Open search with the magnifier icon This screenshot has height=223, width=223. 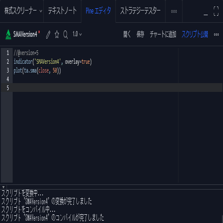pyautogui.click(x=66, y=35)
